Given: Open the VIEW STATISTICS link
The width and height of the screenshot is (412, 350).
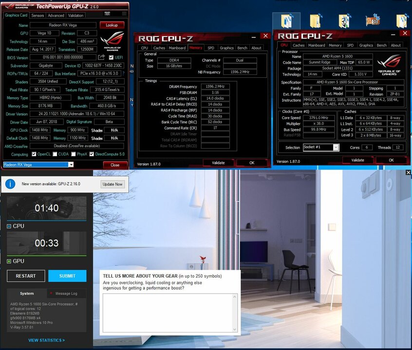Looking at the screenshot, I should 46,340.
